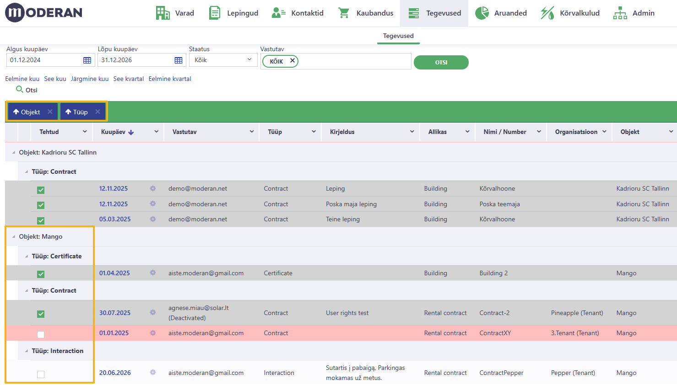The image size is (677, 385).
Task: Open the Tegevused main menu item
Action: [434, 13]
